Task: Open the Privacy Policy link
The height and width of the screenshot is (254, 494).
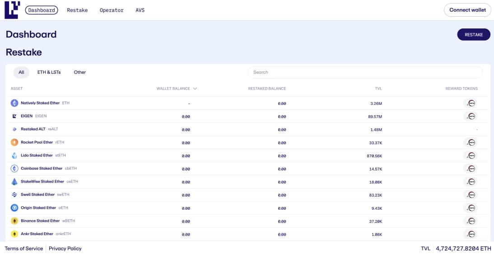Action: pos(65,249)
